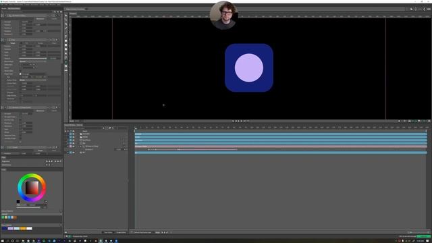Toggle the blue checkbox on the second folder layer
Viewport: 432px width, 243px height.
(x=70, y=137)
